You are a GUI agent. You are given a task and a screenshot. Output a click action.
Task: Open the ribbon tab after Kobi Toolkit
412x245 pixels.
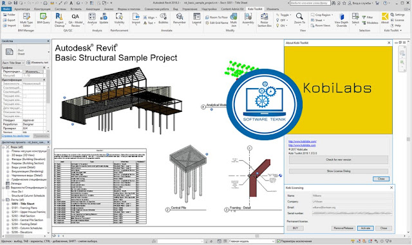(272, 9)
